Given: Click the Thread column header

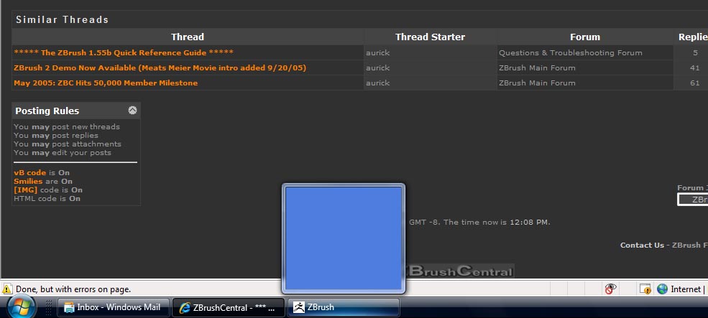Looking at the screenshot, I should [188, 37].
